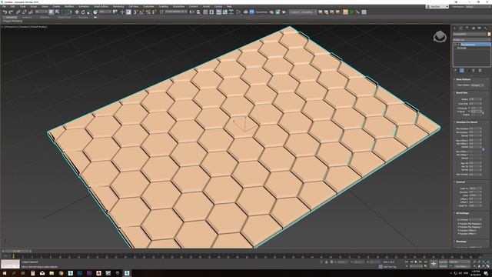Click the Sign In button
Image resolution: width=492 pixels, height=277 pixels.
[x=437, y=7]
